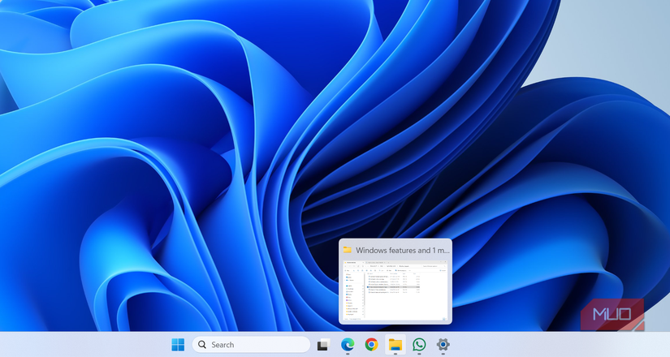670x357 pixels.
Task: Click the "Search" placeholder text in the taskbar
Action: click(x=223, y=345)
